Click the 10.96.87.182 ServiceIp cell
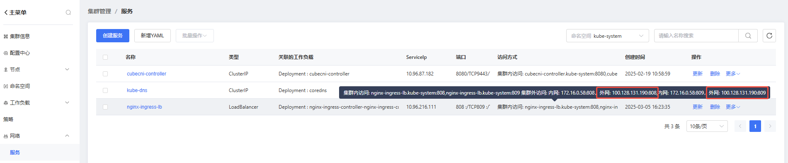 pyautogui.click(x=420, y=74)
